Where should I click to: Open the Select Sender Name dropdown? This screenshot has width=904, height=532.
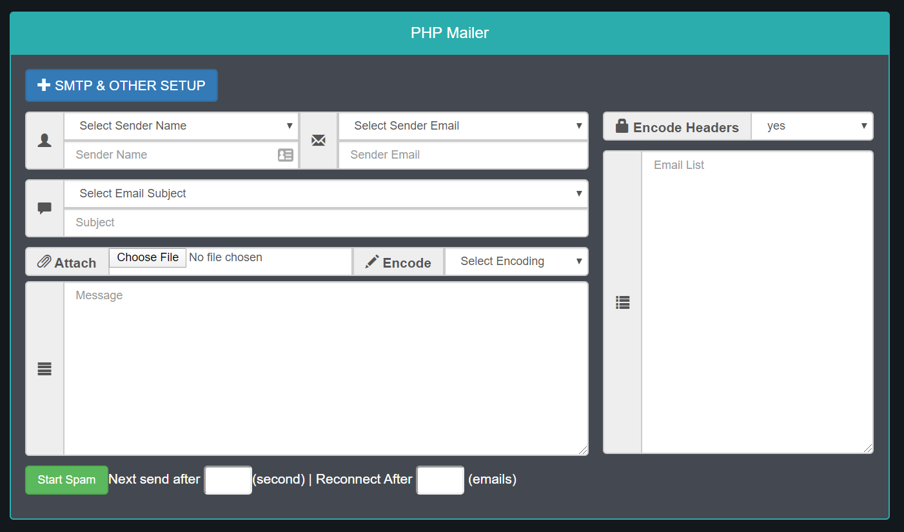[x=181, y=126]
